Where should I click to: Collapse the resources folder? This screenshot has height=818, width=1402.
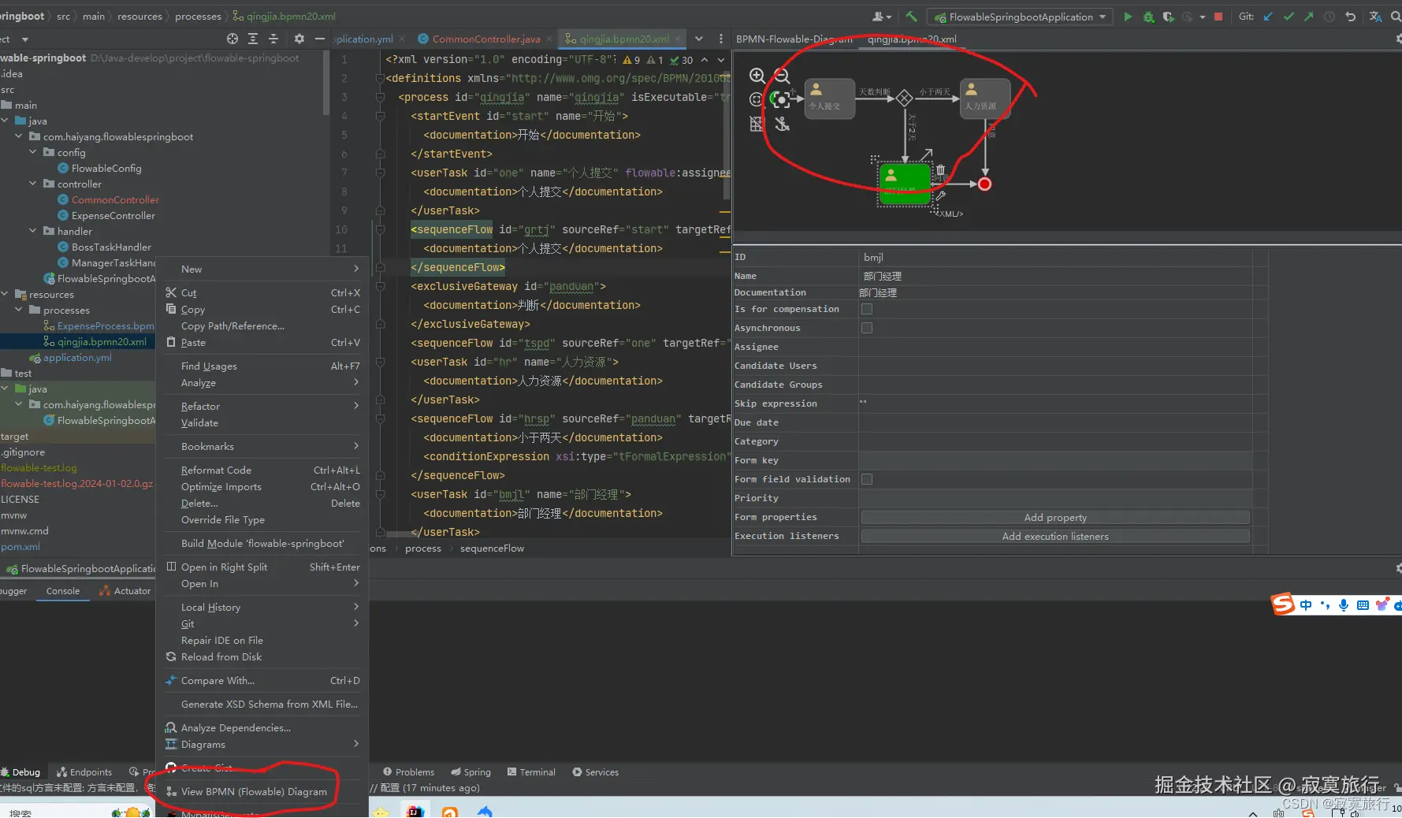(5, 294)
